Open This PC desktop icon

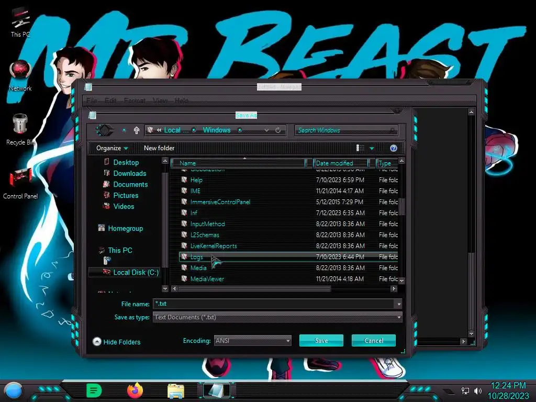click(x=20, y=22)
